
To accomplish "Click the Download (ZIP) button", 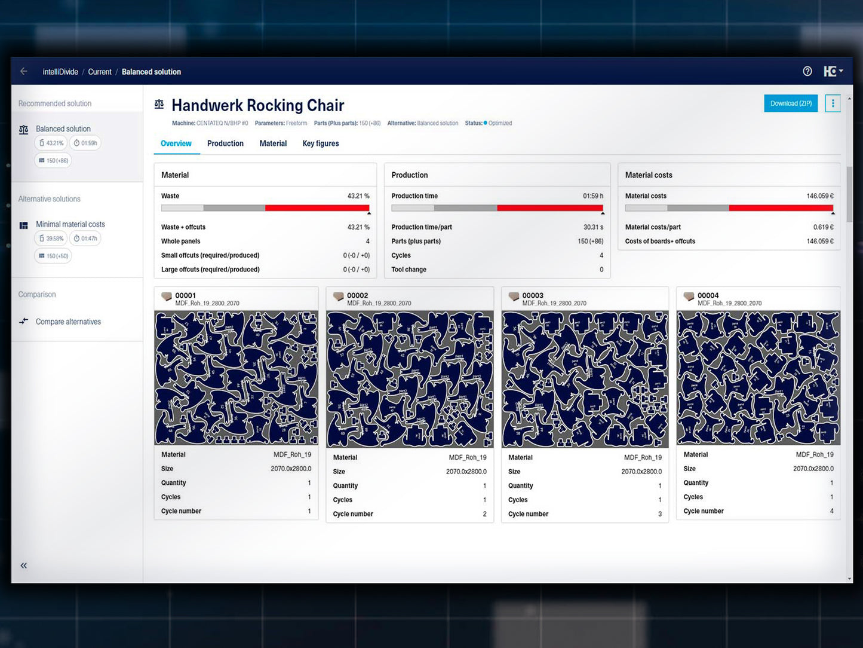I will (x=790, y=103).
